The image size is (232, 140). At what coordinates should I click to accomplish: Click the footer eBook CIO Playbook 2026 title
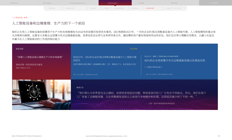coord(27,136)
